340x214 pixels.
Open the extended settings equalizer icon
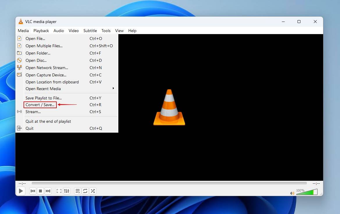pos(66,191)
